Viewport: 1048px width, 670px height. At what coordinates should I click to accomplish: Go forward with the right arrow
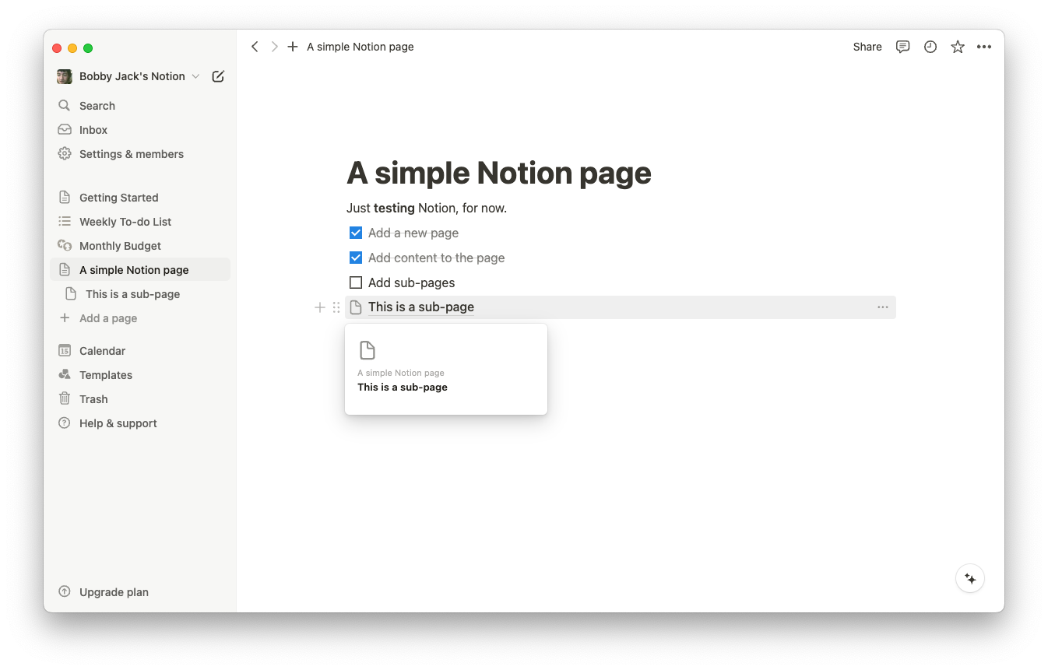click(274, 47)
